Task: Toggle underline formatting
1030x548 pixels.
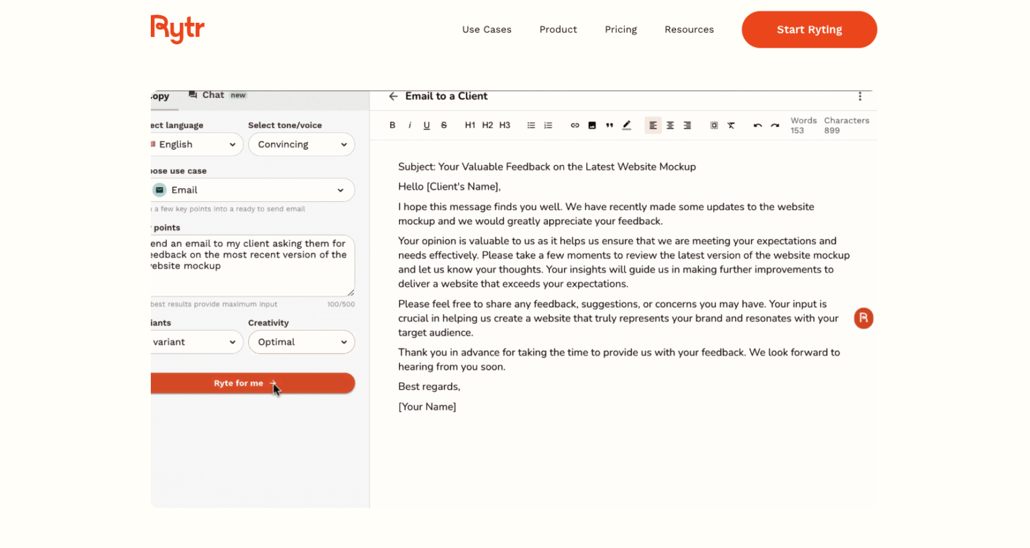Action: (426, 125)
